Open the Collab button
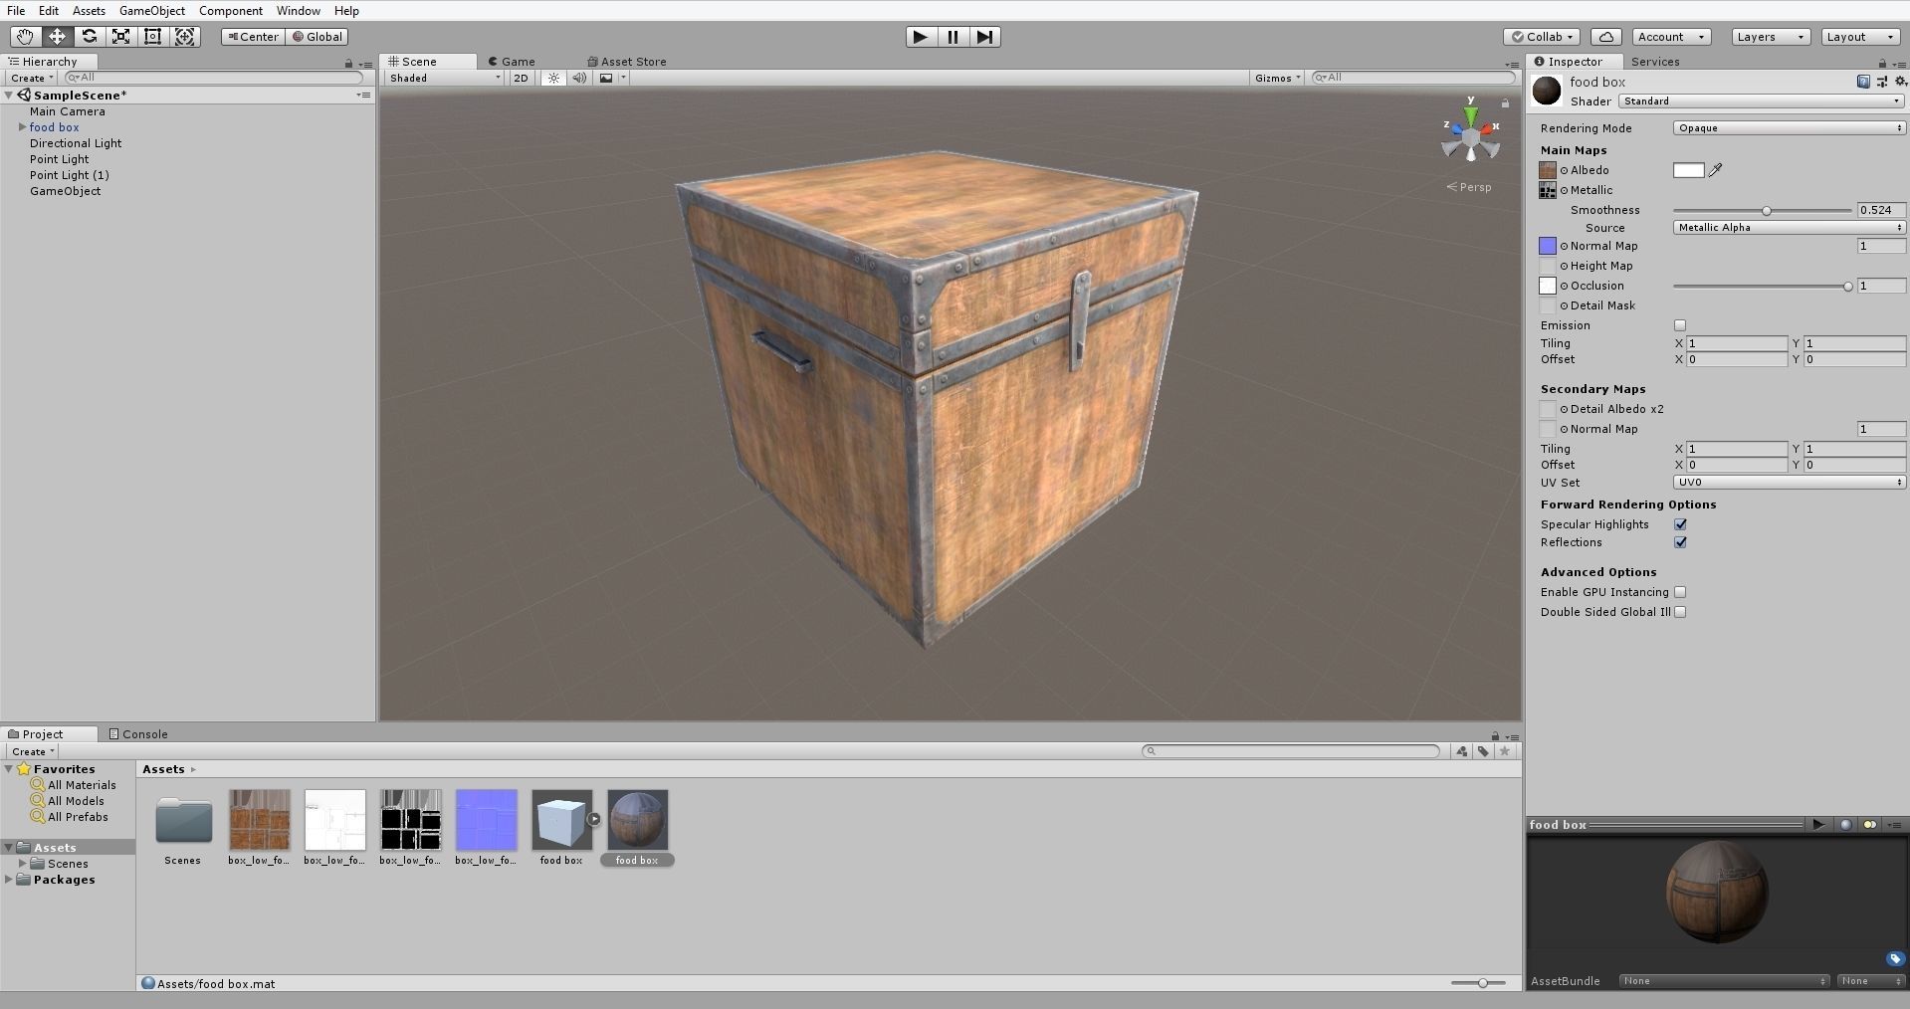 coord(1542,37)
